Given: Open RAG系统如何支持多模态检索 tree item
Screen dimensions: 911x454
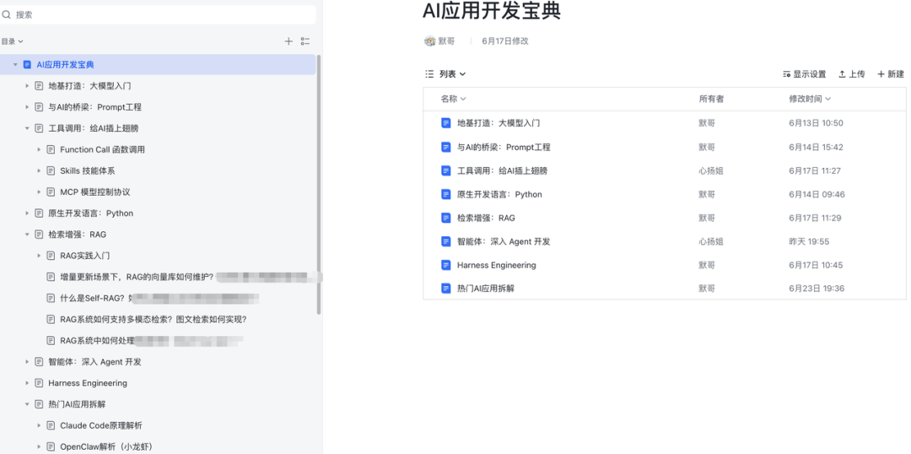Looking at the screenshot, I should click(154, 319).
